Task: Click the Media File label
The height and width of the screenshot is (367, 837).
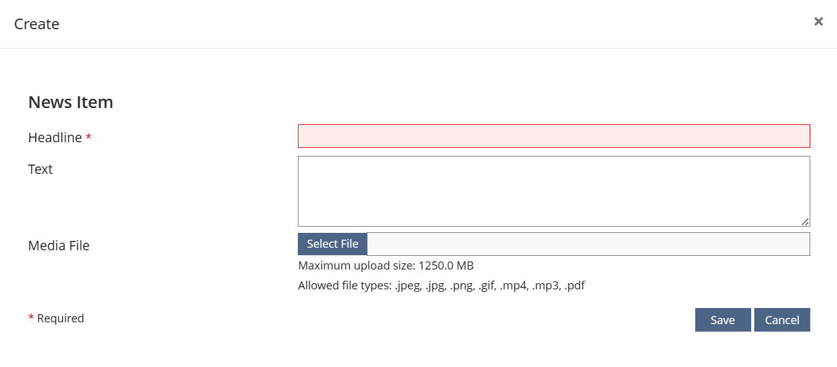Action: pos(58,246)
